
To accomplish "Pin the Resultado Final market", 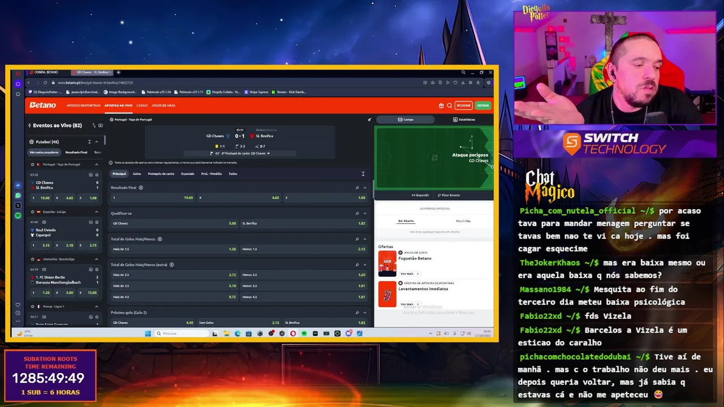I will tap(357, 188).
